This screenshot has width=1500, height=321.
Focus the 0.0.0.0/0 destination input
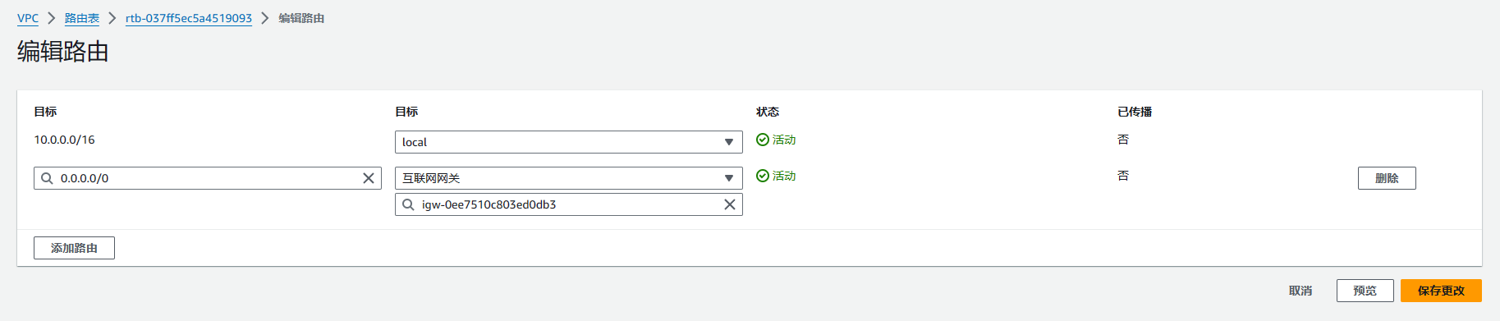(208, 178)
